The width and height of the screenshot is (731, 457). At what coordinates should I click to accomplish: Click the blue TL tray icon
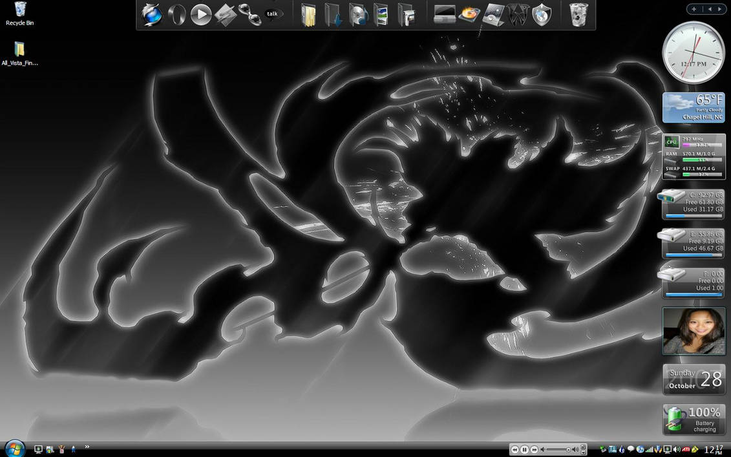[x=613, y=449]
